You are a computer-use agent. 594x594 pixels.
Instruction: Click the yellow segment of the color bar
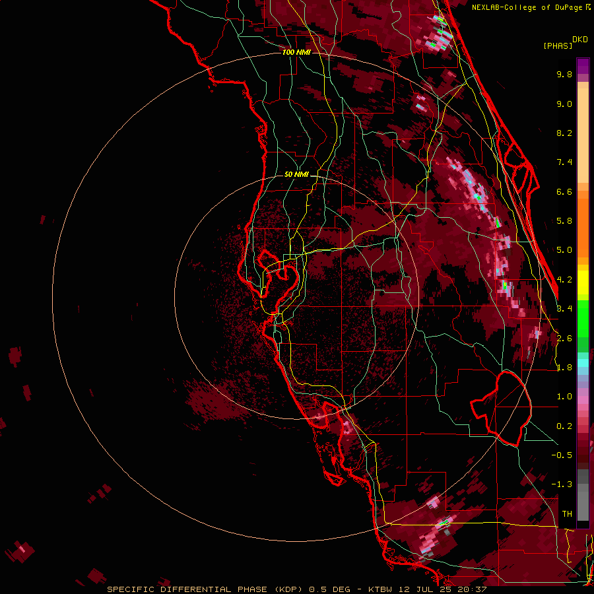[583, 282]
